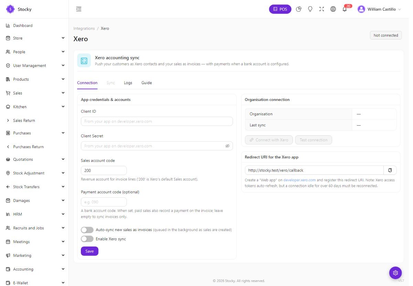Screen dimensions: 413x286
Task: Click the Sales account code field with 200
Action: pos(104,170)
